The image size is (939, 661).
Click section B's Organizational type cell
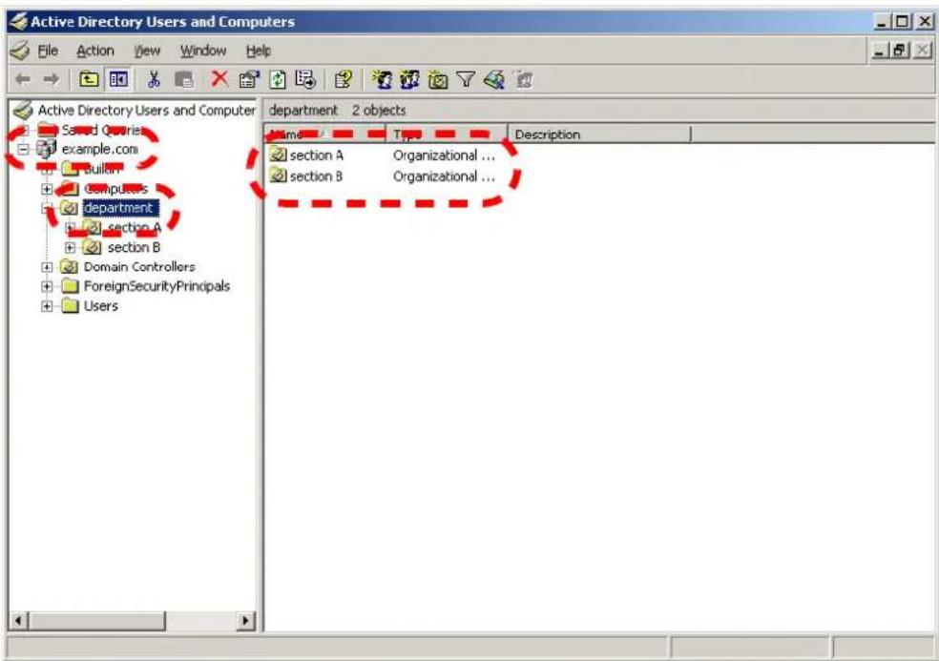click(x=444, y=176)
